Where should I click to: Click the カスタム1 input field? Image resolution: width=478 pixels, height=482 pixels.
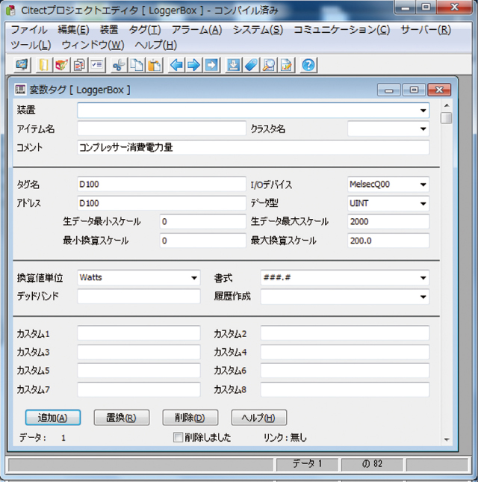pyautogui.click(x=139, y=333)
